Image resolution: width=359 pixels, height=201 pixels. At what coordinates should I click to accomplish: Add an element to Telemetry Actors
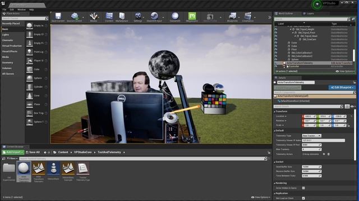(x=324, y=154)
